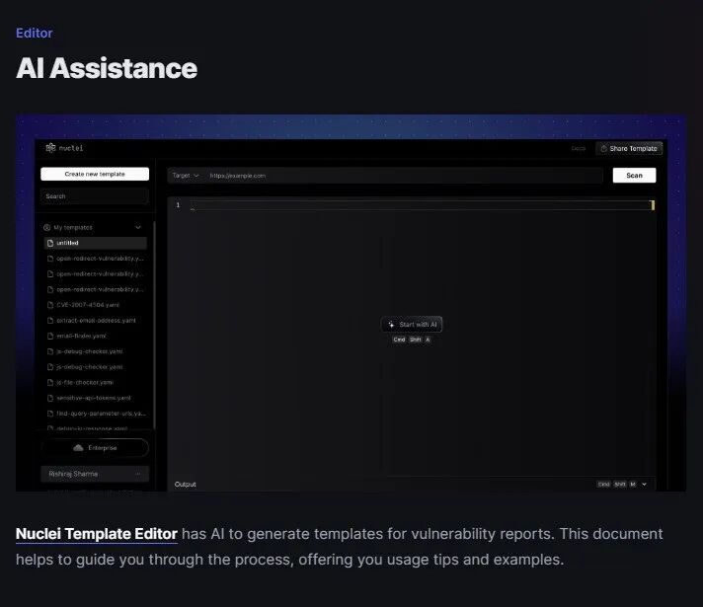This screenshot has width=703, height=607.
Task: Focus the https://example.com target URL field
Action: (404, 176)
